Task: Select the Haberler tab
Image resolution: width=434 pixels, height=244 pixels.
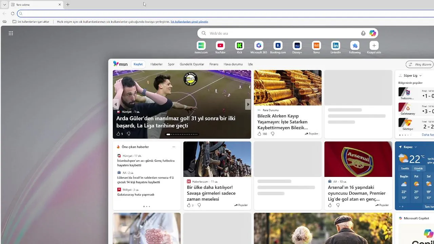Action: (x=156, y=64)
